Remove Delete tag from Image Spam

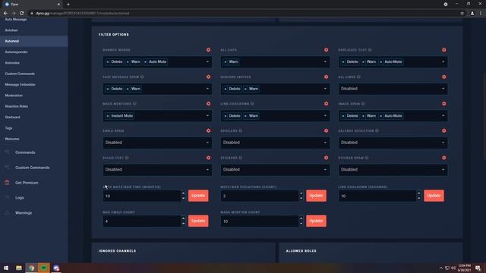point(343,116)
